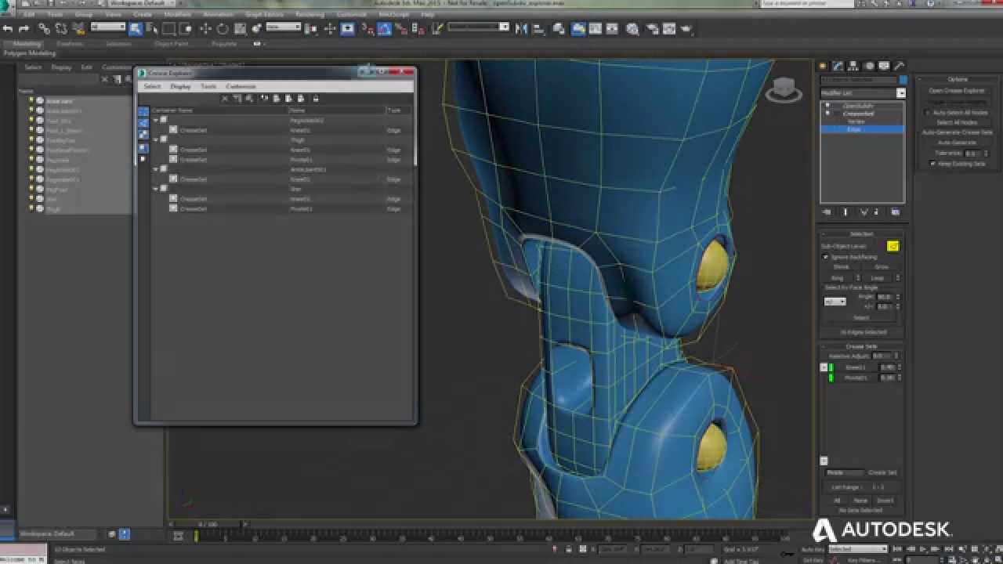The height and width of the screenshot is (564, 1003).
Task: Open Customize menu in Crease Explorer
Action: point(241,86)
